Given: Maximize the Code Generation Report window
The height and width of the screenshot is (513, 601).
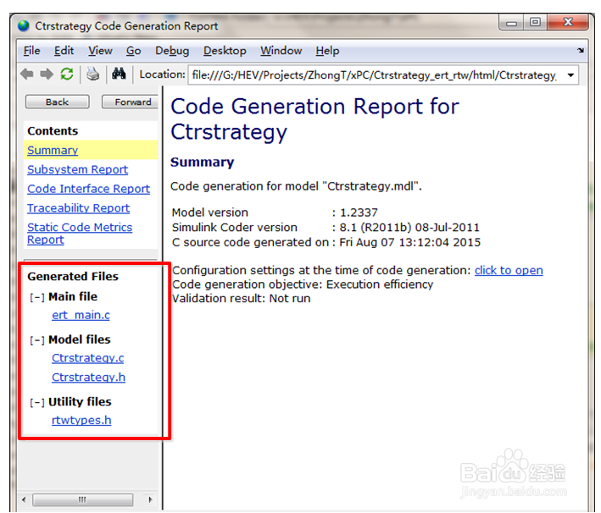Looking at the screenshot, I should pyautogui.click(x=536, y=23).
